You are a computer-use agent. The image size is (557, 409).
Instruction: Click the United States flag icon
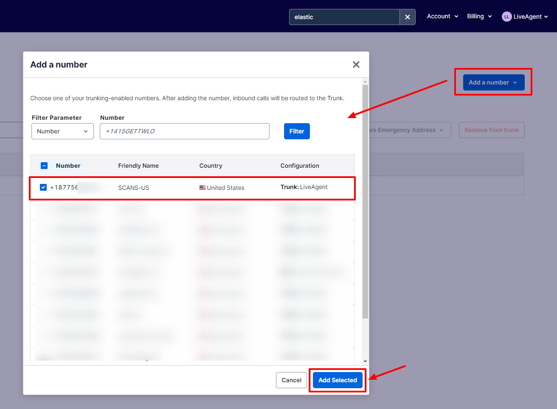click(x=203, y=188)
